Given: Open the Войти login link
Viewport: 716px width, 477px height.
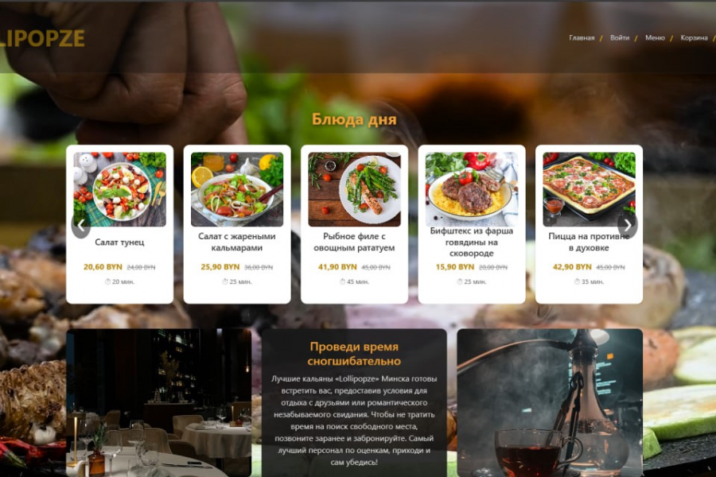Looking at the screenshot, I should pos(620,38).
